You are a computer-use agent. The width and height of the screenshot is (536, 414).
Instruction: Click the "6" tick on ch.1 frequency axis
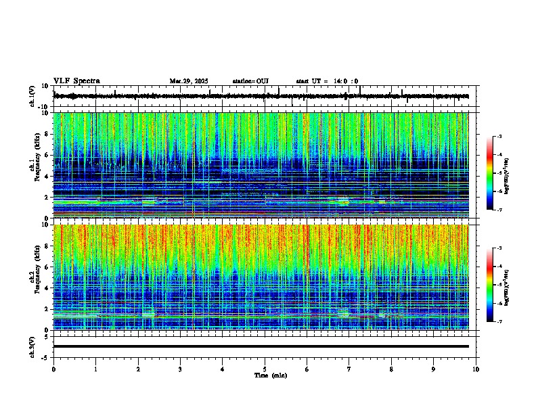click(x=47, y=156)
